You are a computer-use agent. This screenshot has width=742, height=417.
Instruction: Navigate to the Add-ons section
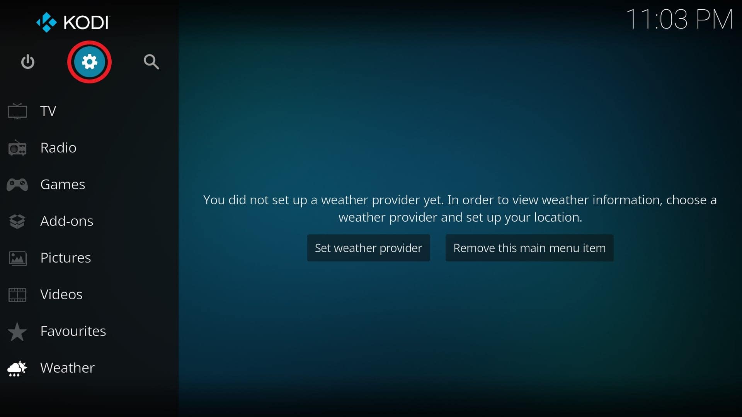coord(67,220)
